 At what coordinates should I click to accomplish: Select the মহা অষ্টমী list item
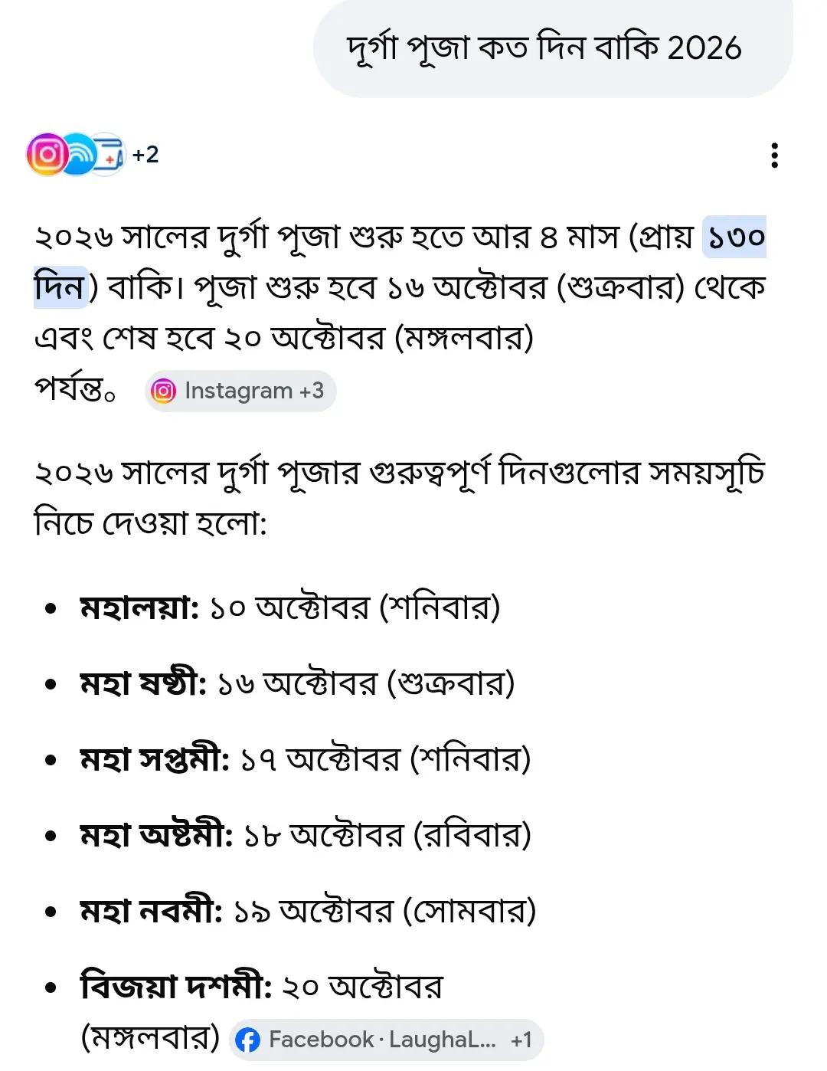point(306,835)
